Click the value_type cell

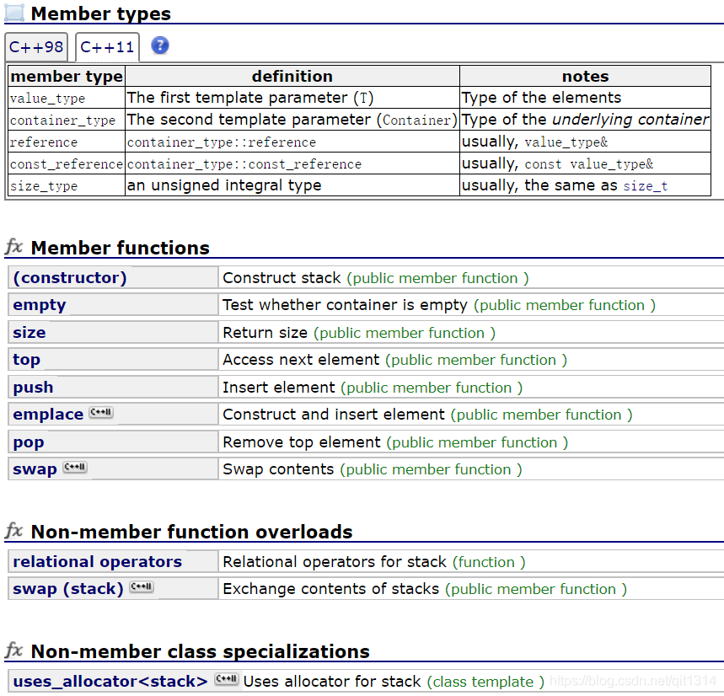pos(67,98)
